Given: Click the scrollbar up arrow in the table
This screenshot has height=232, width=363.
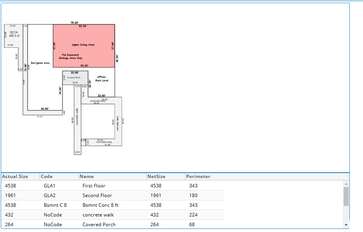Looking at the screenshot, I should (x=346, y=184).
